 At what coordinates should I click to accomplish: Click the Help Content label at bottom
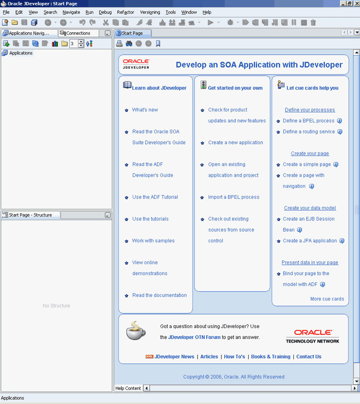[x=128, y=388]
